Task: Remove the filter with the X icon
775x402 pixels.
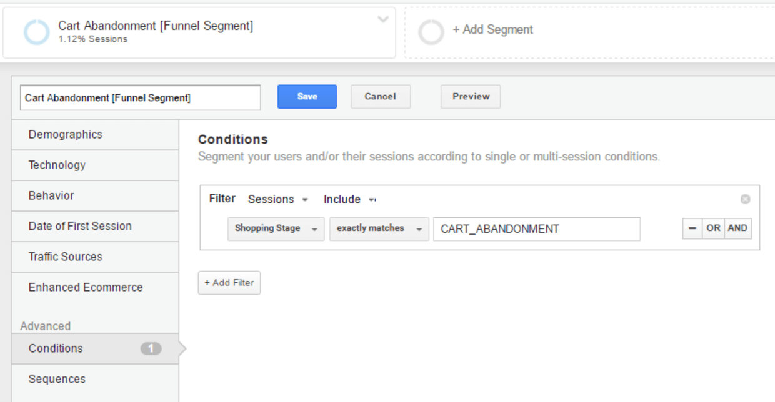Action: (x=745, y=199)
